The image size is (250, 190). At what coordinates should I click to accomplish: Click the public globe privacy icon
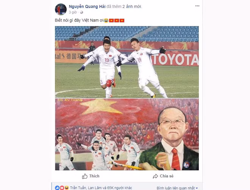click(x=81, y=12)
